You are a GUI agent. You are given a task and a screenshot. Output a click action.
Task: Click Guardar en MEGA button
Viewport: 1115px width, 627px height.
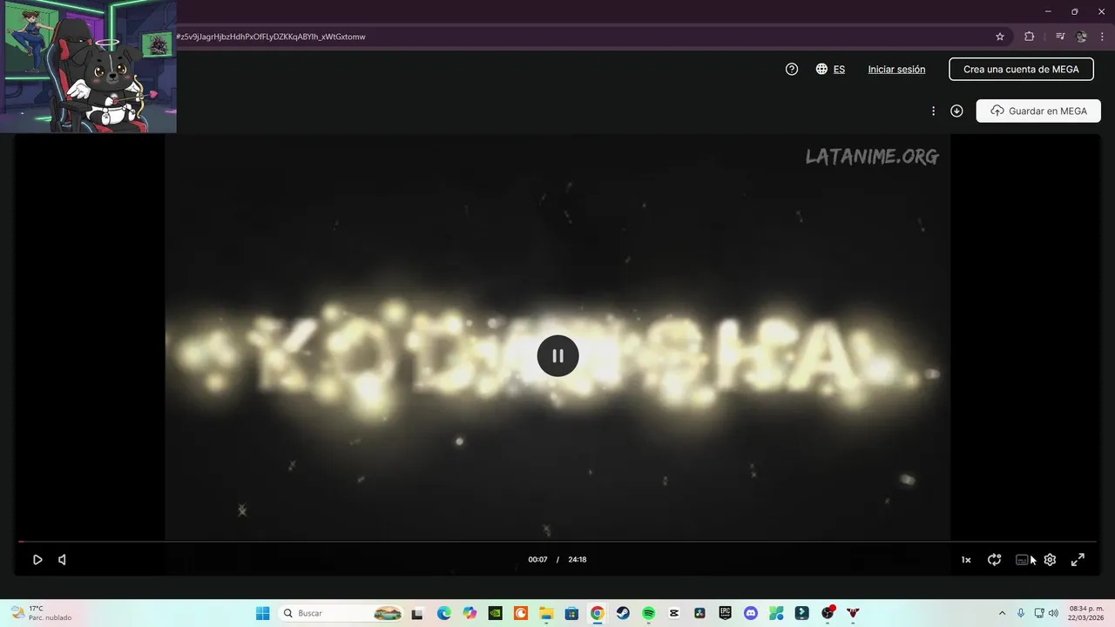pyautogui.click(x=1038, y=111)
